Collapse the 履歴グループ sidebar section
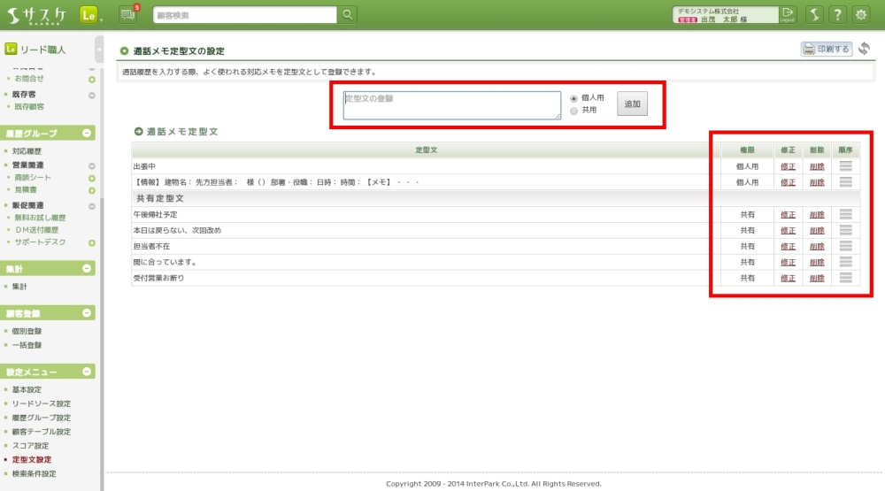Screen dimensions: 885x491 pos(87,134)
